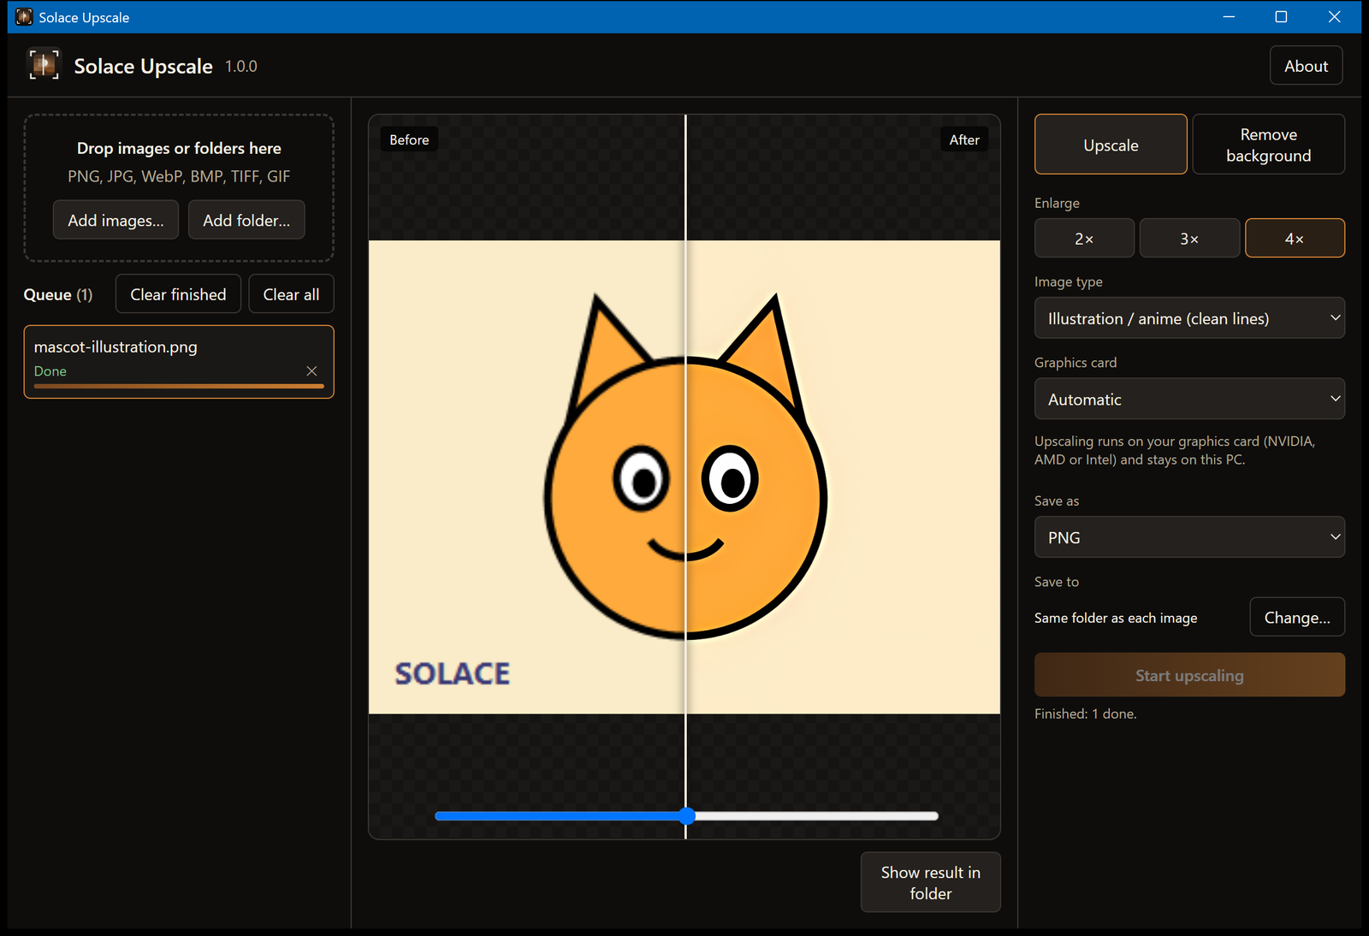This screenshot has width=1369, height=936.
Task: Open the About dialog
Action: [x=1306, y=66]
